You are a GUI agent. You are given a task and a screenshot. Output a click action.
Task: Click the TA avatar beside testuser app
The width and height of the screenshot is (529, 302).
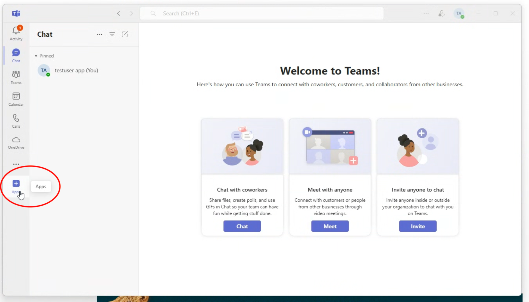(x=44, y=70)
